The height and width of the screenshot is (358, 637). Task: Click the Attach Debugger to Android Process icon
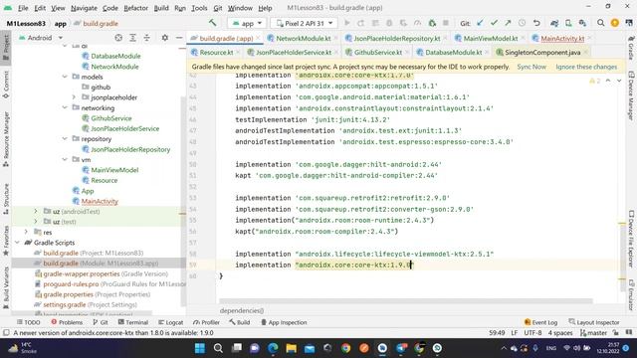tap(432, 23)
